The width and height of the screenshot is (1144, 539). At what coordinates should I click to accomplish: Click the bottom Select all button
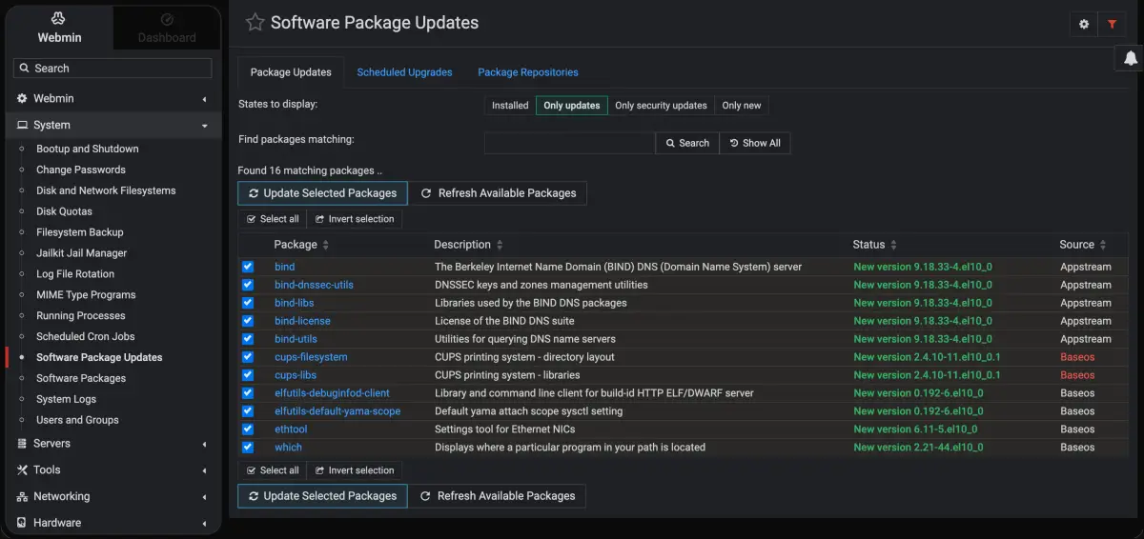[x=273, y=470]
